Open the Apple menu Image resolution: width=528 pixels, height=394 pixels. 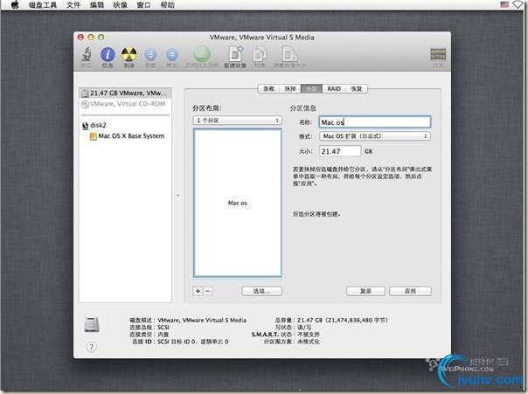point(15,4)
